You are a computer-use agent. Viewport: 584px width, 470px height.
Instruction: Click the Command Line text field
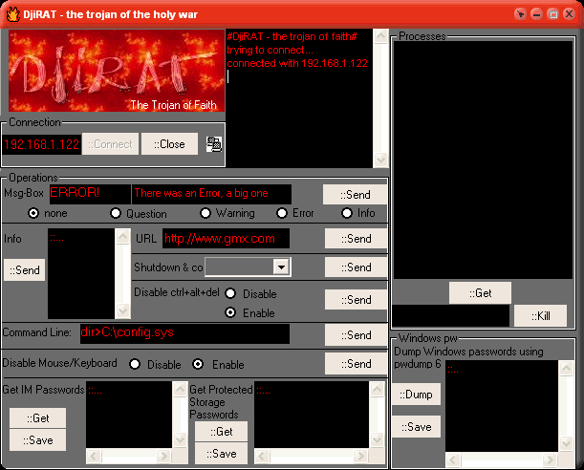[x=184, y=333]
